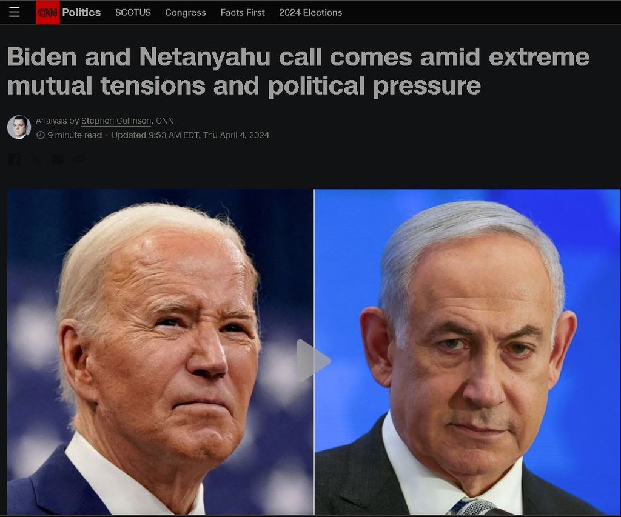Go to the SCOTUS section
The width and height of the screenshot is (621, 517).
click(x=133, y=12)
